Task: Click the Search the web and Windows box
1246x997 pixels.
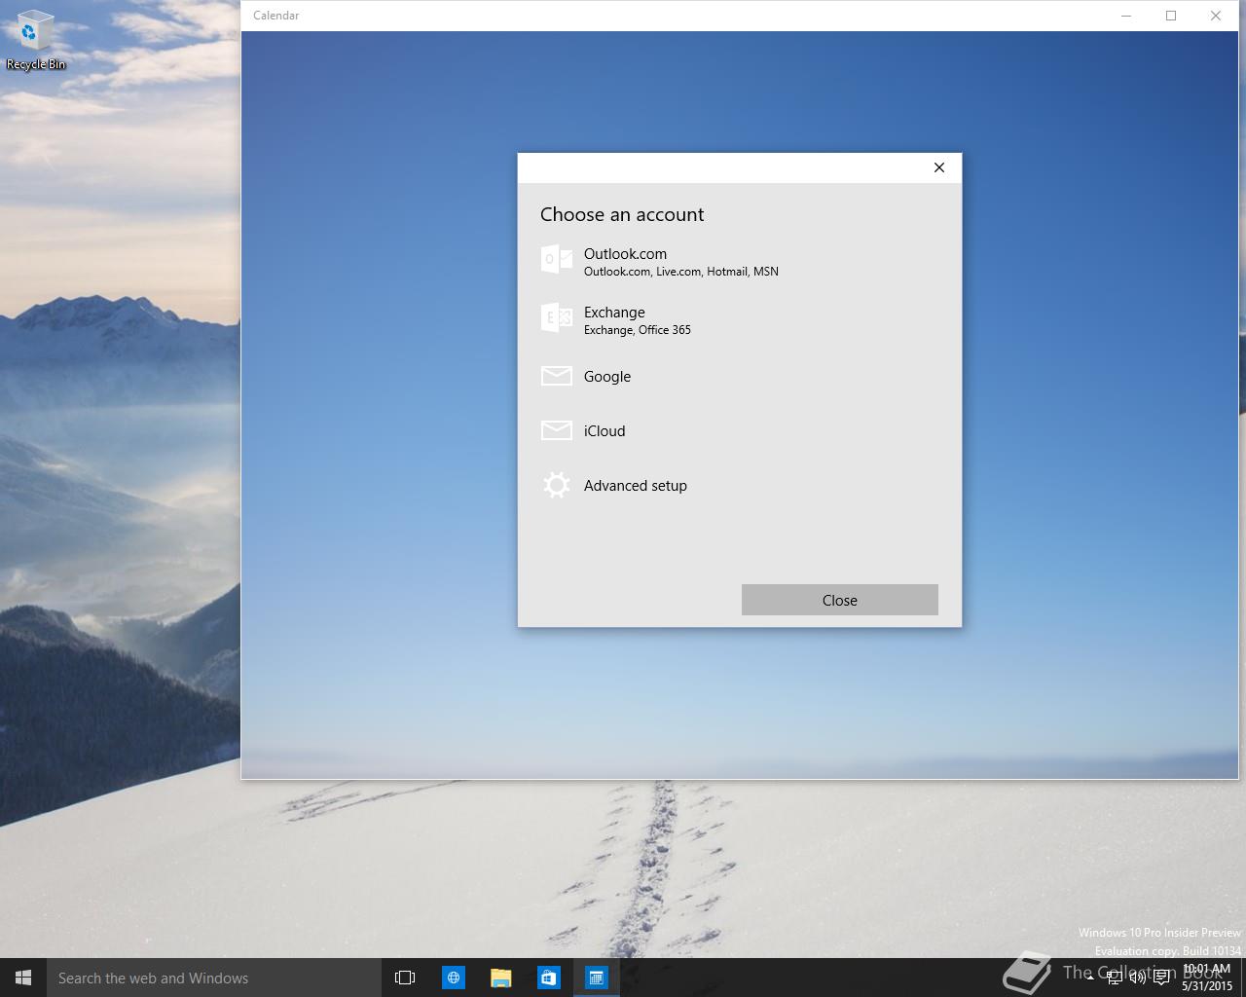Action: pyautogui.click(x=214, y=978)
